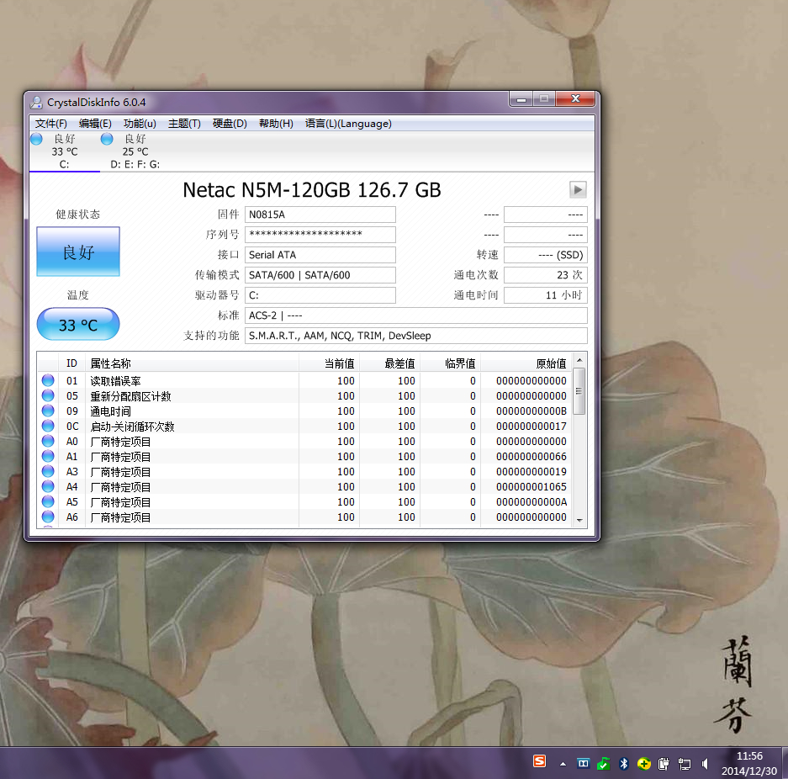Click status orb for attribute 0C

click(x=48, y=426)
